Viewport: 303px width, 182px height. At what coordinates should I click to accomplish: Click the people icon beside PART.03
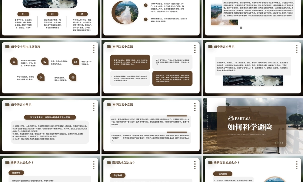coord(231,118)
